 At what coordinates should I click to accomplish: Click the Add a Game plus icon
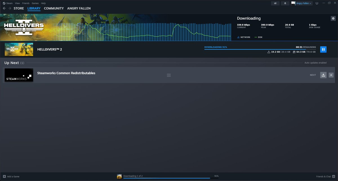4,177
